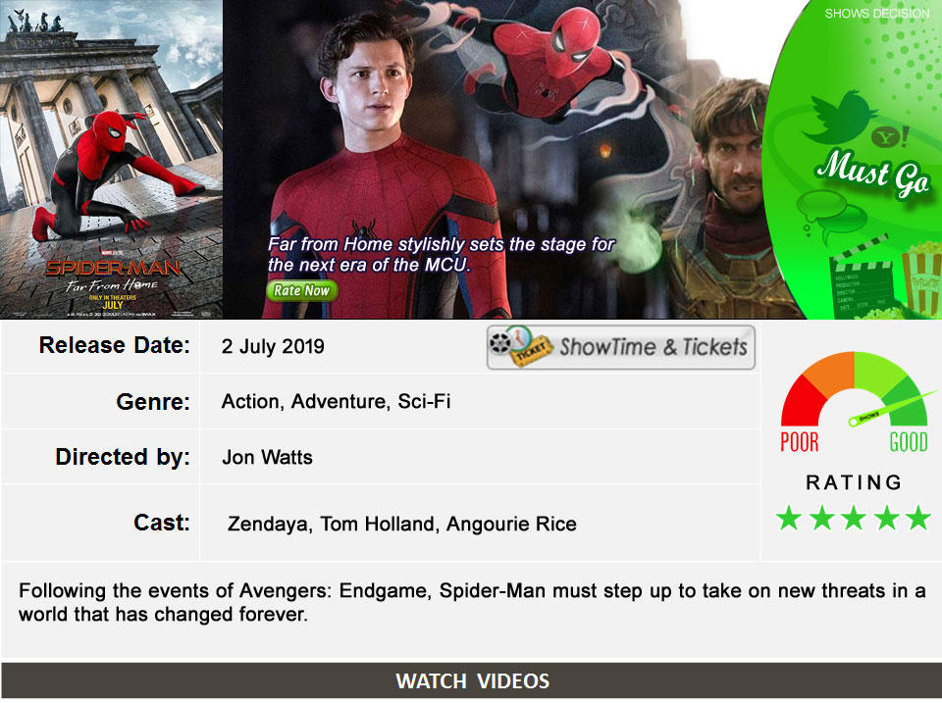Open ShowTime & Tickets button

coord(620,347)
